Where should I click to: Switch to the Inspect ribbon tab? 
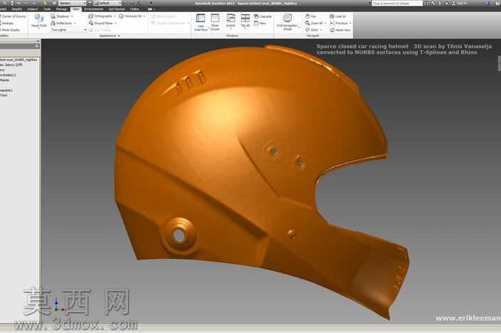pyautogui.click(x=32, y=9)
